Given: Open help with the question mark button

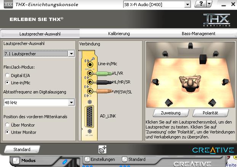Looking at the screenshot, I should pyautogui.click(x=200, y=4).
